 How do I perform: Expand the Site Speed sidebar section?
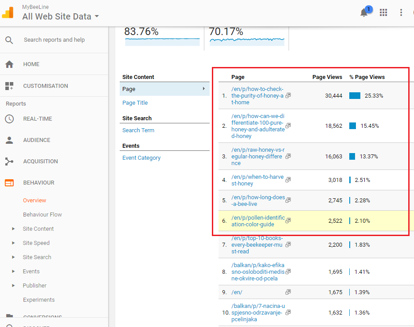[36, 243]
